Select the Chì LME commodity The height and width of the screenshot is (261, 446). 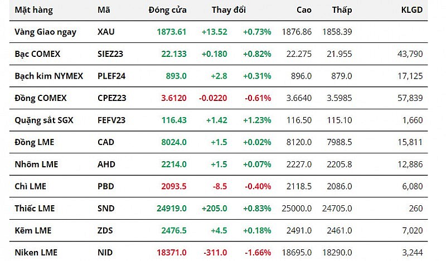coord(30,186)
